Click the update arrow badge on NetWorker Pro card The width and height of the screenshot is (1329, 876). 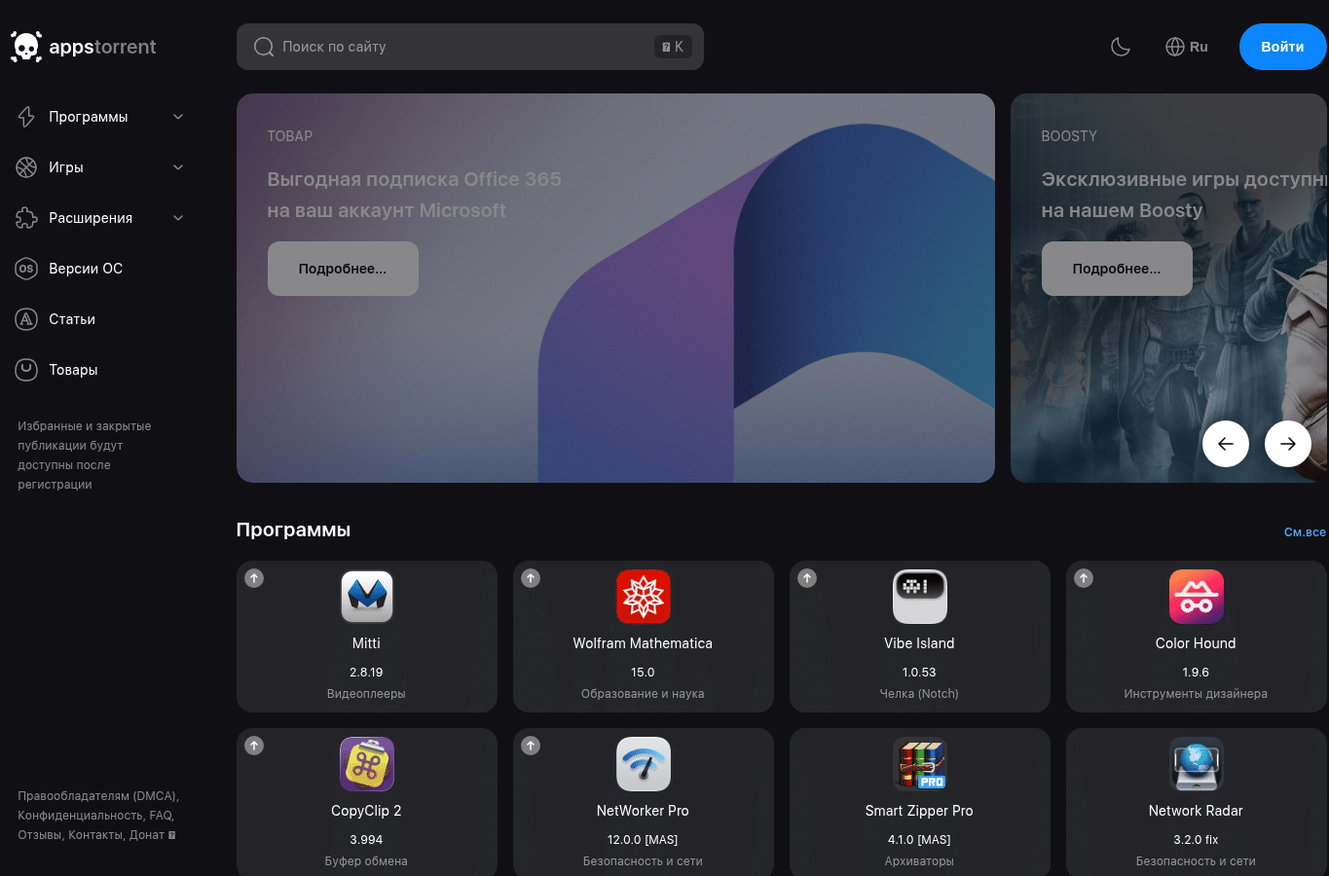pos(531,746)
